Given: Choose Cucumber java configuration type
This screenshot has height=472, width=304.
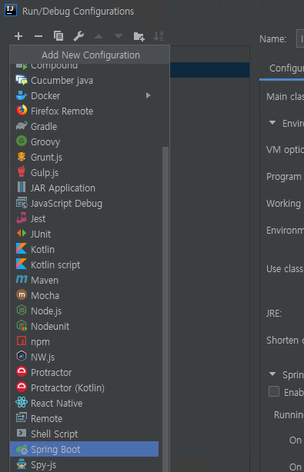Looking at the screenshot, I should [x=85, y=81].
